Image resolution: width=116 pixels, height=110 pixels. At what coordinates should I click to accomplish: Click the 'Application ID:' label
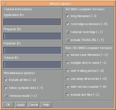pyautogui.click(x=14, y=15)
